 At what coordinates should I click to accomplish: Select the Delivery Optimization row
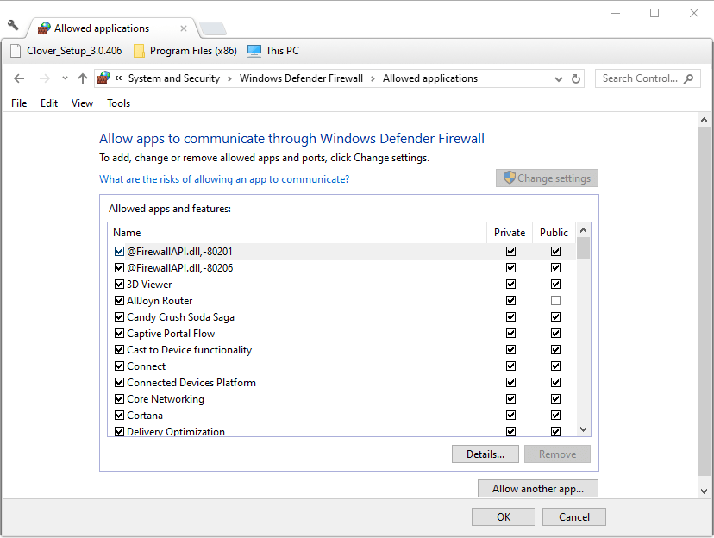coord(342,430)
